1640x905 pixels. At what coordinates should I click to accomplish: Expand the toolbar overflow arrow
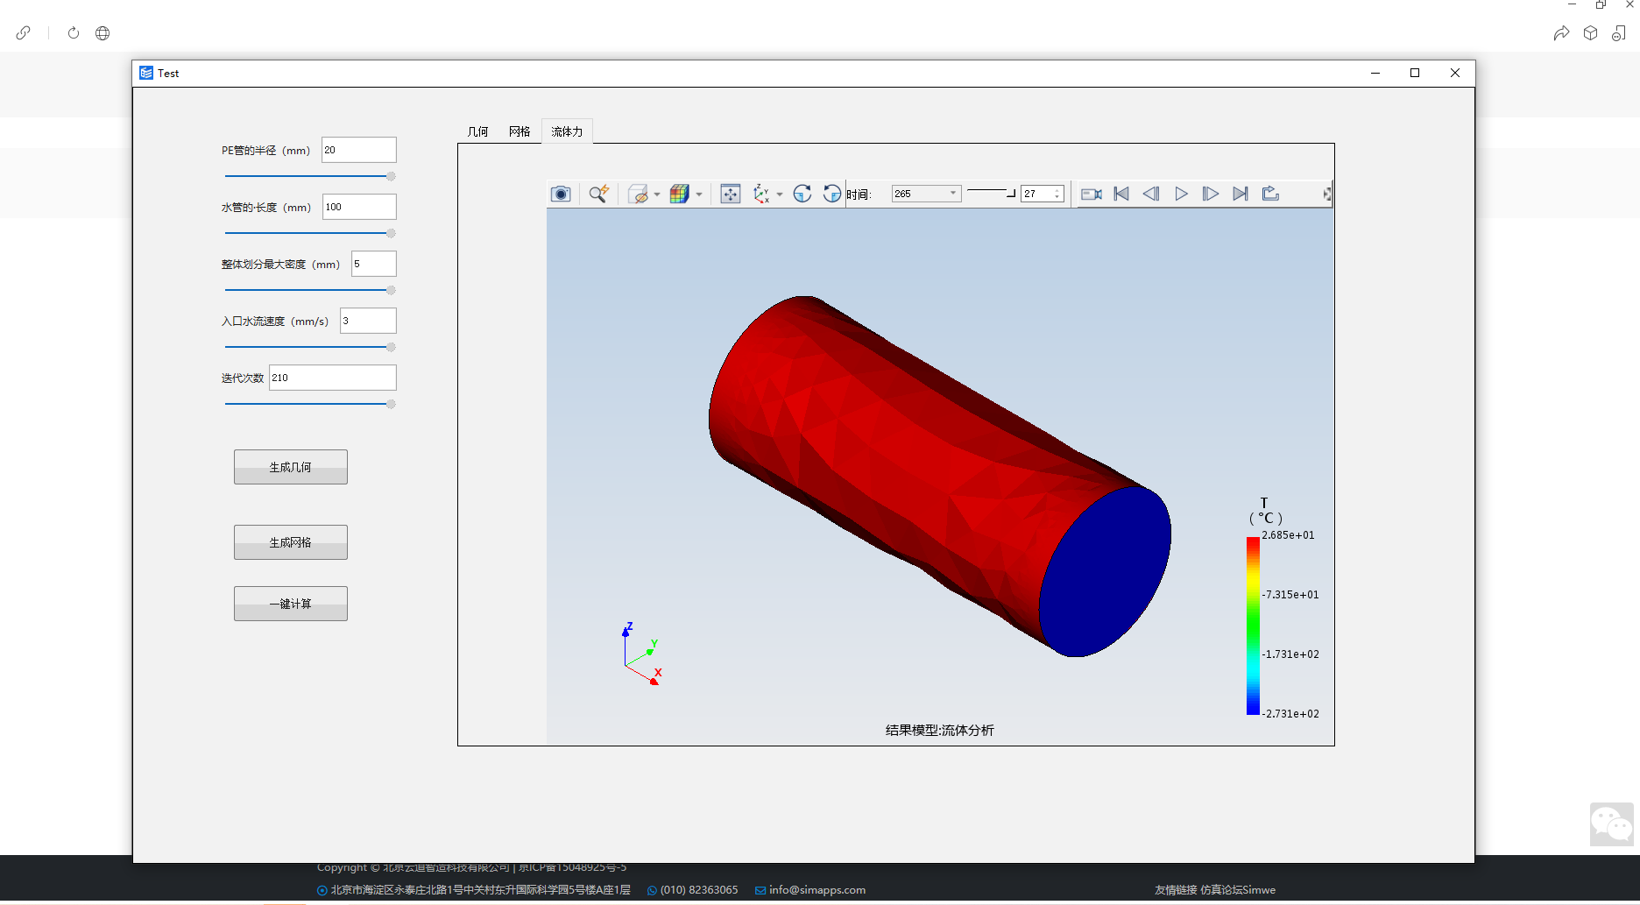click(x=1327, y=194)
